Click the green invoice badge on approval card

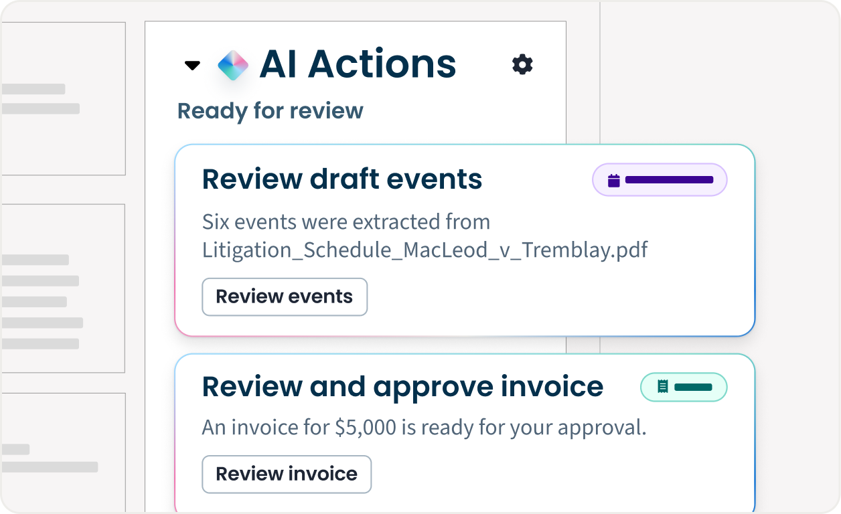point(684,387)
